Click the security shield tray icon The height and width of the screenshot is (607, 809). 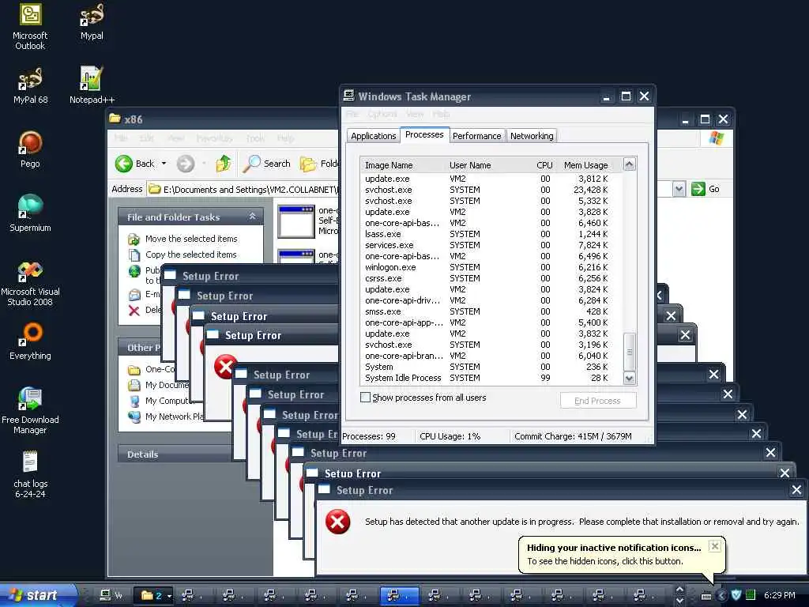point(736,595)
